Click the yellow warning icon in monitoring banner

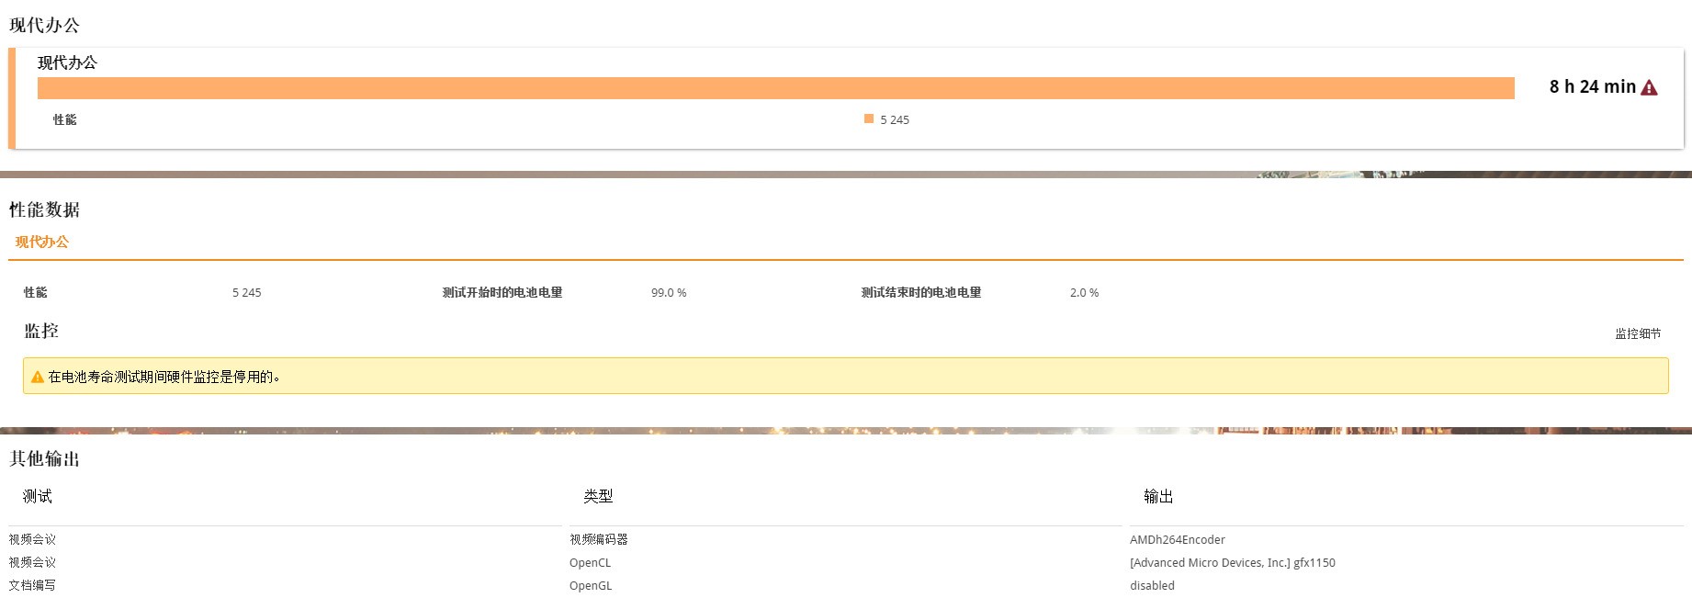[37, 377]
